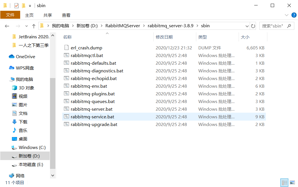Switch to large thumbnails view
298x187 pixels.
pos(292,182)
